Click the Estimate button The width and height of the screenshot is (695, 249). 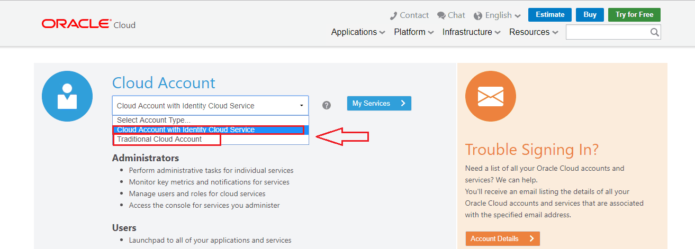click(x=550, y=15)
